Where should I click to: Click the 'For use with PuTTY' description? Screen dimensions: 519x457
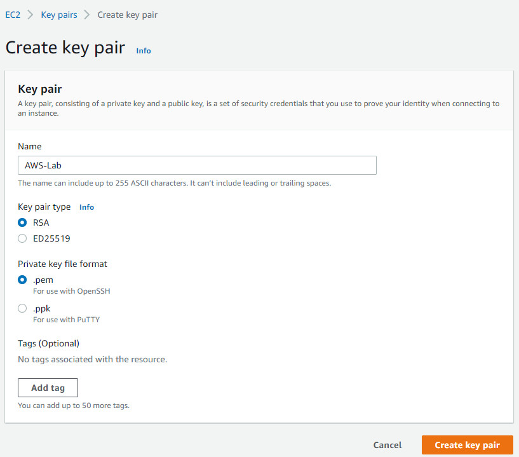click(x=66, y=320)
